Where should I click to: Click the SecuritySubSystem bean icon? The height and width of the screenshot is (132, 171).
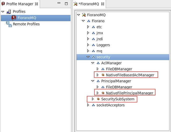(x=98, y=99)
